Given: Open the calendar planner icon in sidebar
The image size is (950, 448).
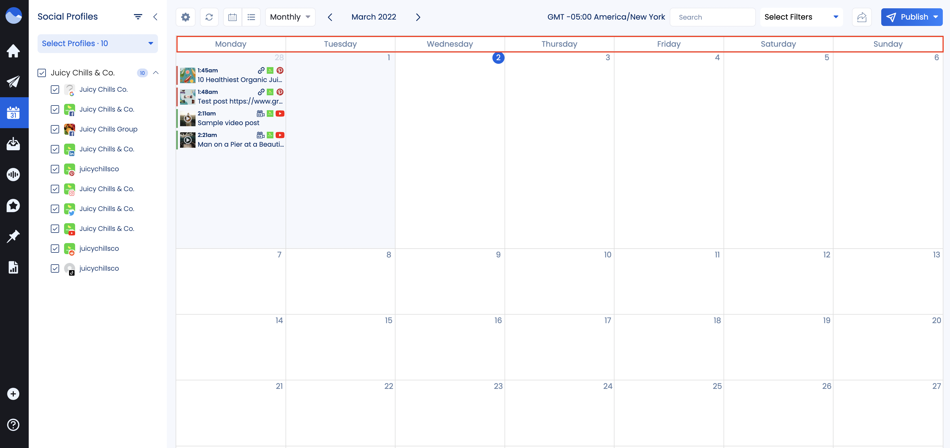Looking at the screenshot, I should (13, 113).
